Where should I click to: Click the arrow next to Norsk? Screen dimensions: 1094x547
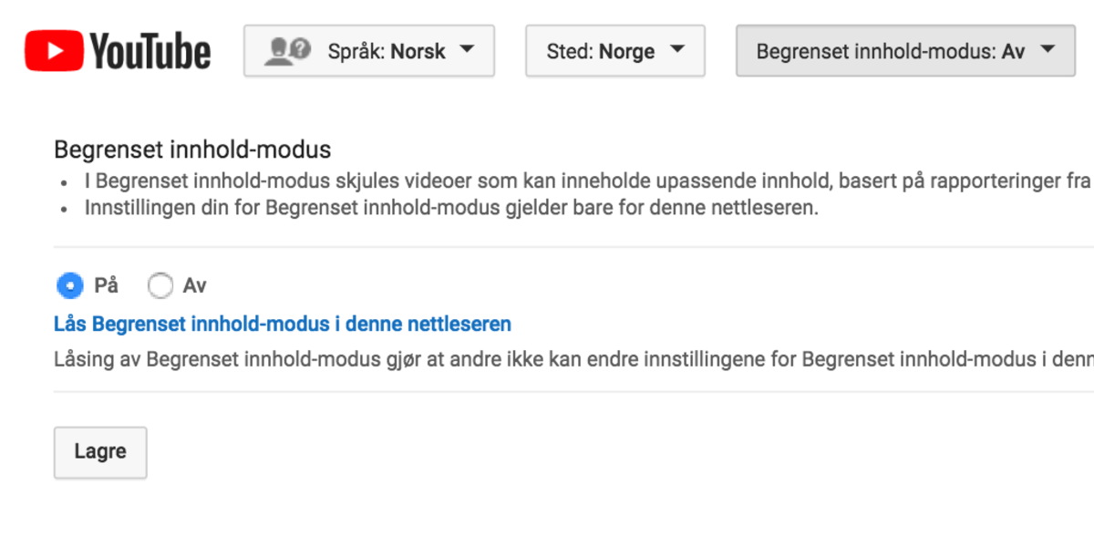click(467, 49)
